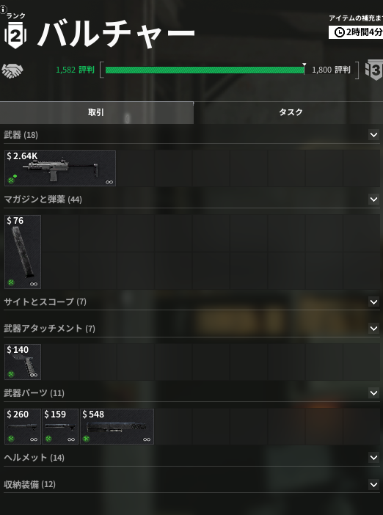Click the green reputation progress bar

pyautogui.click(x=205, y=70)
